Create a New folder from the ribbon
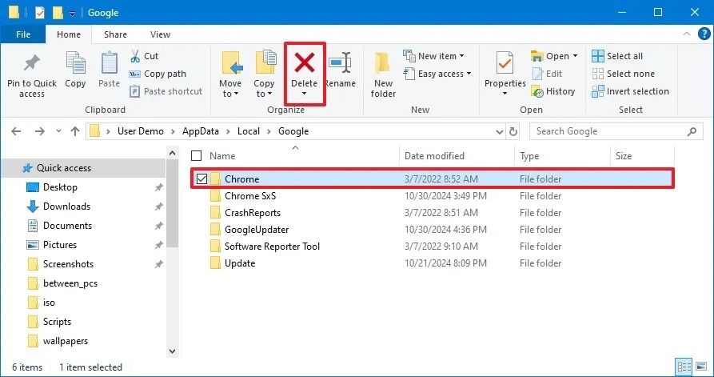Screen dimensions: 714x377 (x=383, y=75)
